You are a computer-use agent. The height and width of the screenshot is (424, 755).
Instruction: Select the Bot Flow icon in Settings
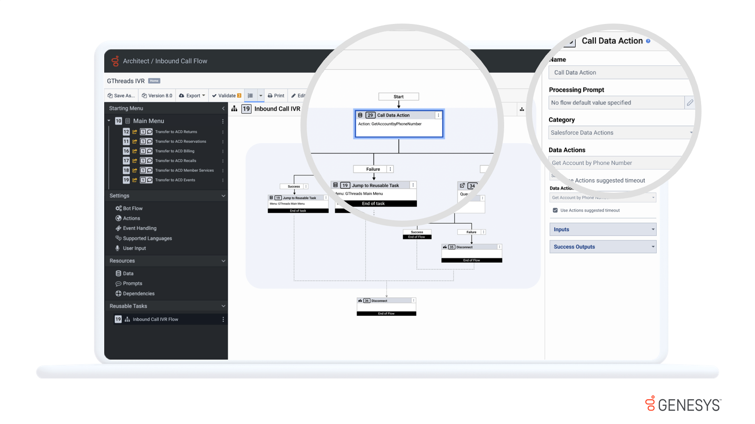(x=119, y=208)
